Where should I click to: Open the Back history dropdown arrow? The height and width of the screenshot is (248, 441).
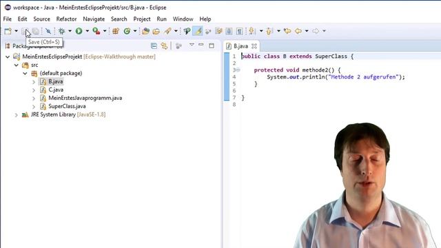point(307,31)
